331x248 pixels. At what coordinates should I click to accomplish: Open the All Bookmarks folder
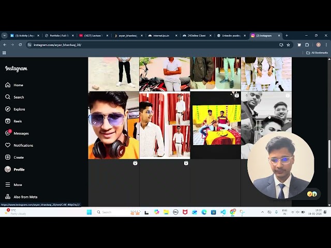tap(317, 53)
